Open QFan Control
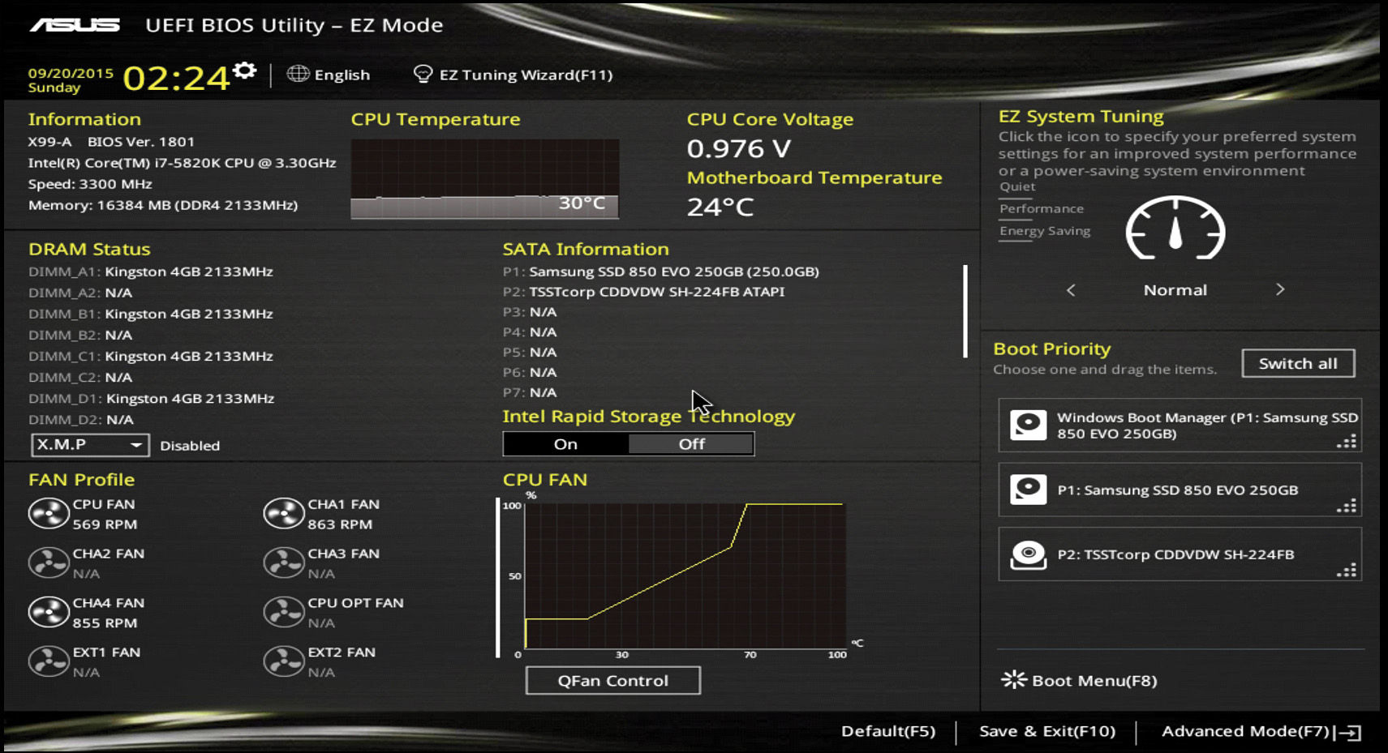The image size is (1388, 753). coord(612,680)
